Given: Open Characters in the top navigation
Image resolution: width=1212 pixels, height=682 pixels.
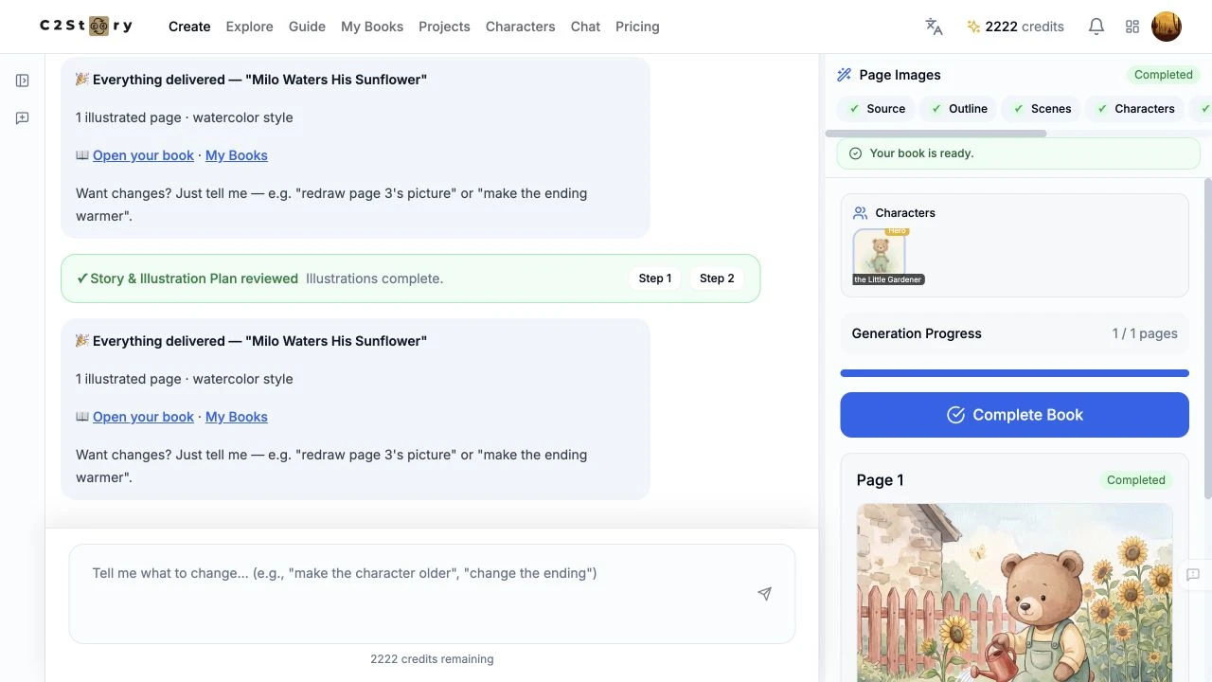Looking at the screenshot, I should point(521,27).
